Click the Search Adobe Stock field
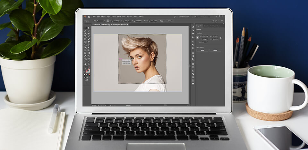The height and width of the screenshot is (150, 308). point(202,17)
